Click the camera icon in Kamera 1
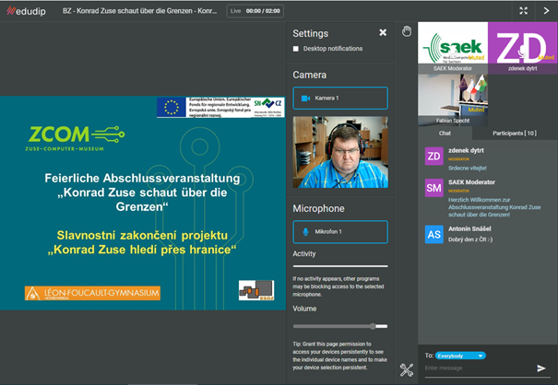The height and width of the screenshot is (385, 558). pos(305,99)
